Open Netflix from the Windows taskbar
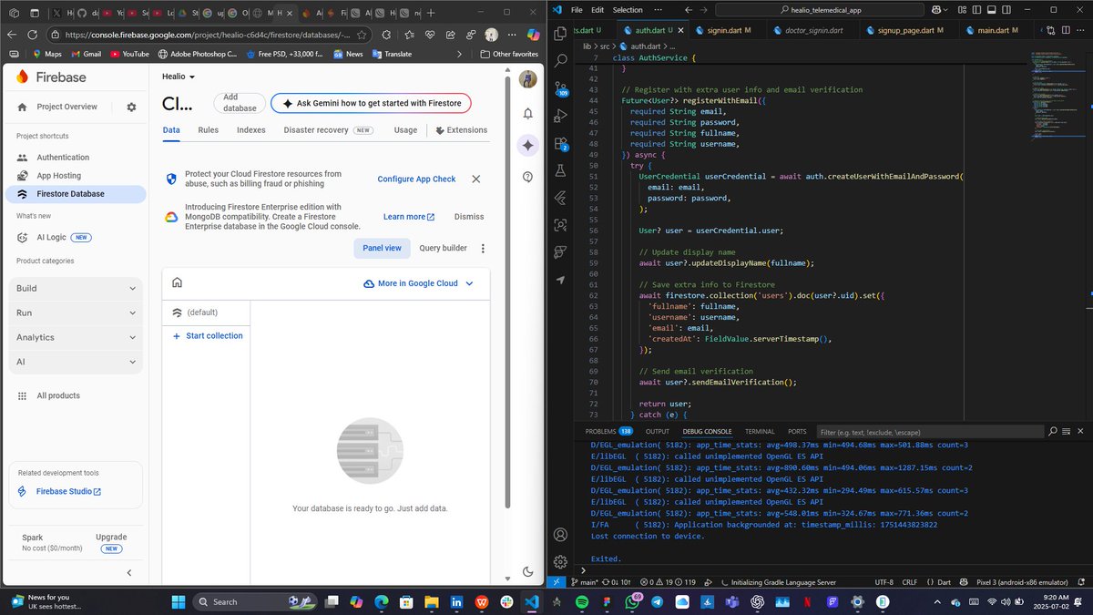 pos(807,602)
